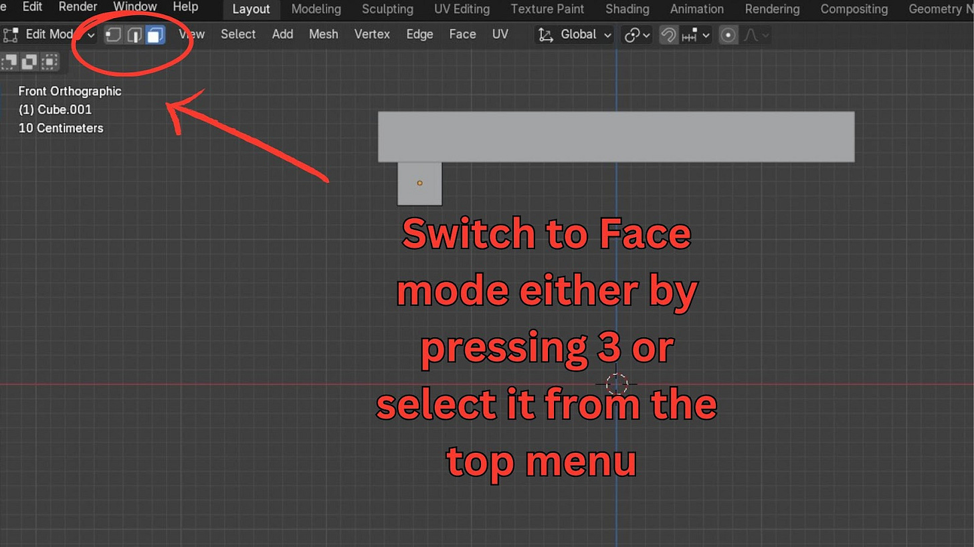Click the '10 Centimeters' grid scale text
Screen dimensions: 974x547
point(61,128)
